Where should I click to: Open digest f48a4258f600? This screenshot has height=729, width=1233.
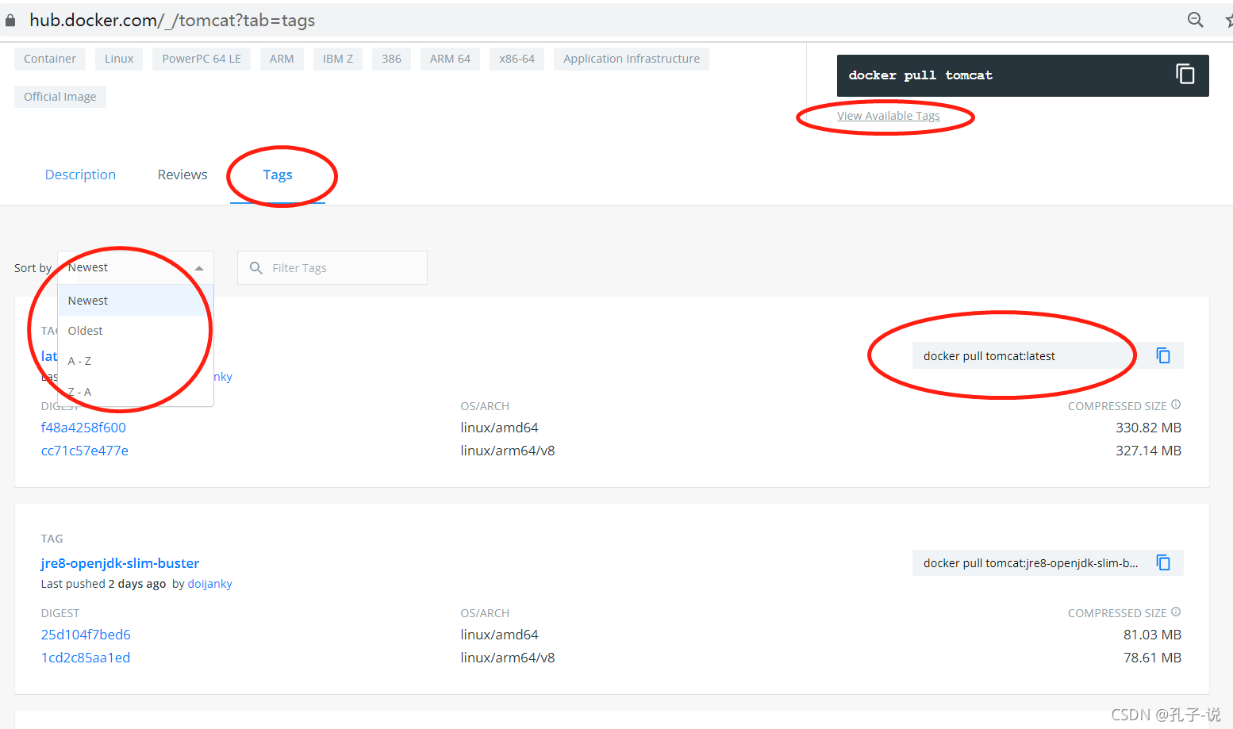click(x=83, y=428)
